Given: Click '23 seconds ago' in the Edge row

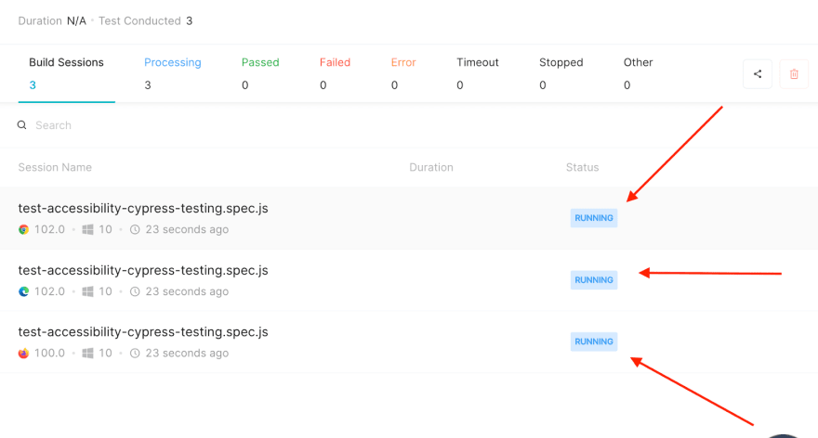Looking at the screenshot, I should pos(187,291).
